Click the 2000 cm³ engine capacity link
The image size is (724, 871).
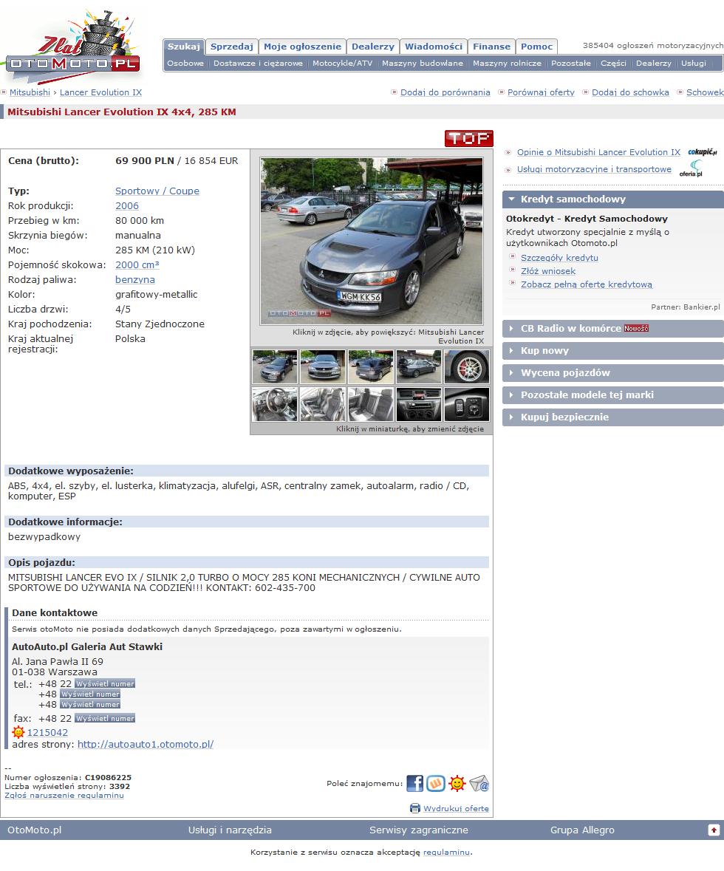tap(137, 265)
